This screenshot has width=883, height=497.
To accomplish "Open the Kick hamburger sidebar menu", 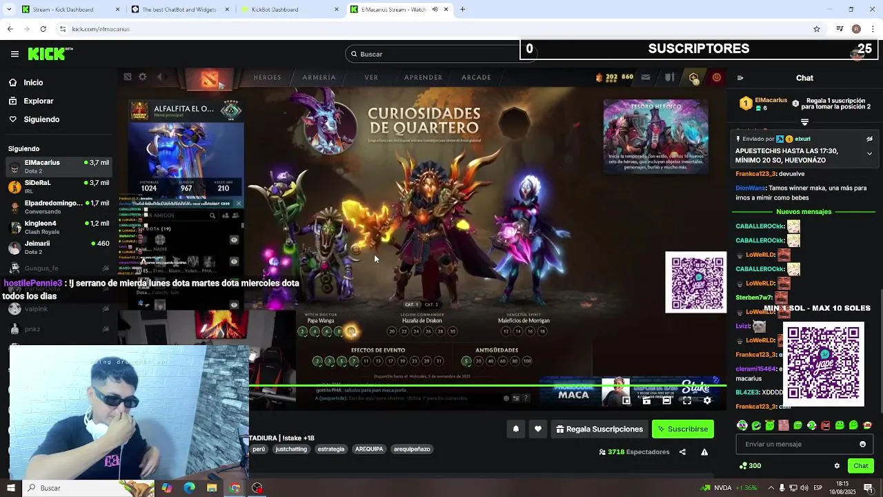I will point(14,54).
